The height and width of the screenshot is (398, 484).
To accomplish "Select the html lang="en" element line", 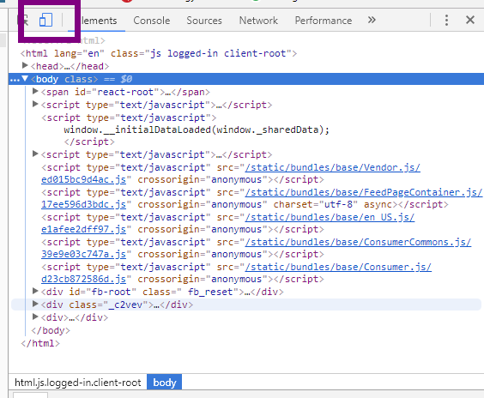I will [x=159, y=53].
